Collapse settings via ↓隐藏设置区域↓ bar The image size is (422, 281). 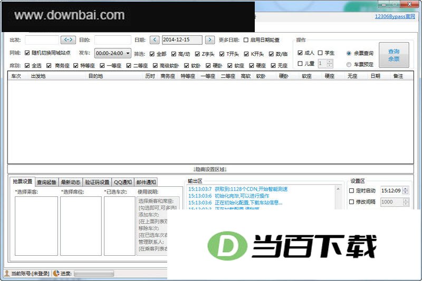coord(210,169)
